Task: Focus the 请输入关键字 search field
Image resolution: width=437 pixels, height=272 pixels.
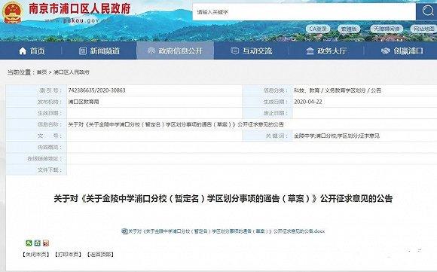Action: tap(304, 12)
